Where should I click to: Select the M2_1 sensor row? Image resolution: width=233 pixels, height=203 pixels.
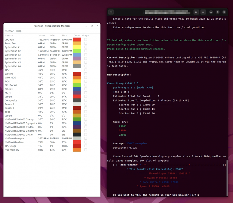coord(52,93)
